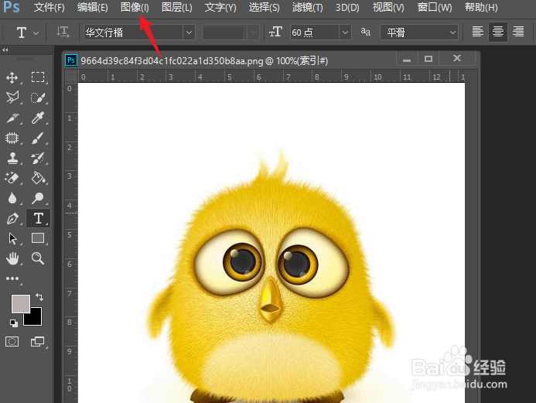Select the Quick Selection tool
536x403 pixels.
pyautogui.click(x=38, y=97)
